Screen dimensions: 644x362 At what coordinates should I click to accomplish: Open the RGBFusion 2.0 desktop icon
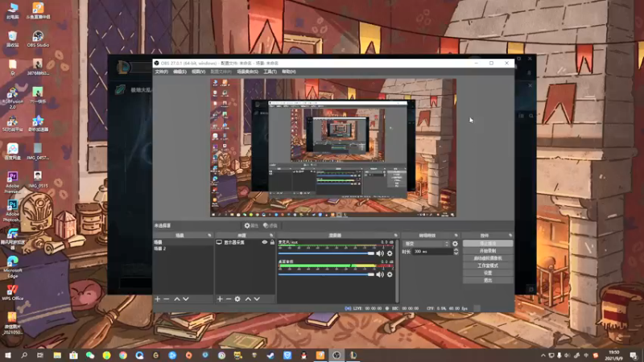[12, 97]
